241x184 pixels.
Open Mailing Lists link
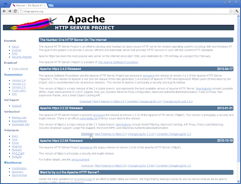click(19, 117)
